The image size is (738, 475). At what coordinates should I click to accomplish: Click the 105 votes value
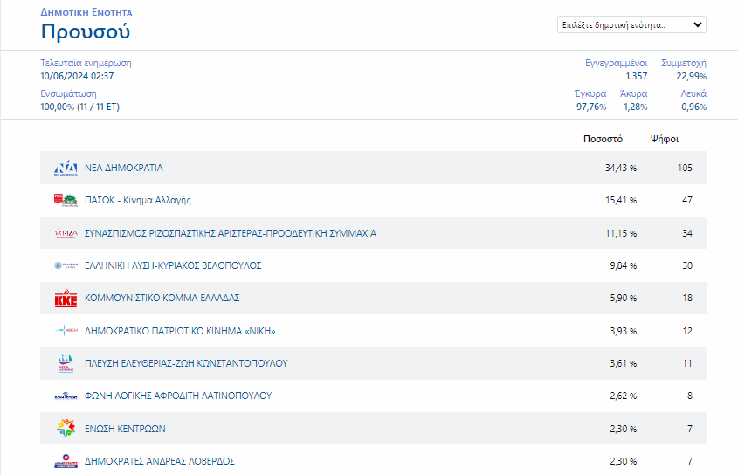point(685,168)
